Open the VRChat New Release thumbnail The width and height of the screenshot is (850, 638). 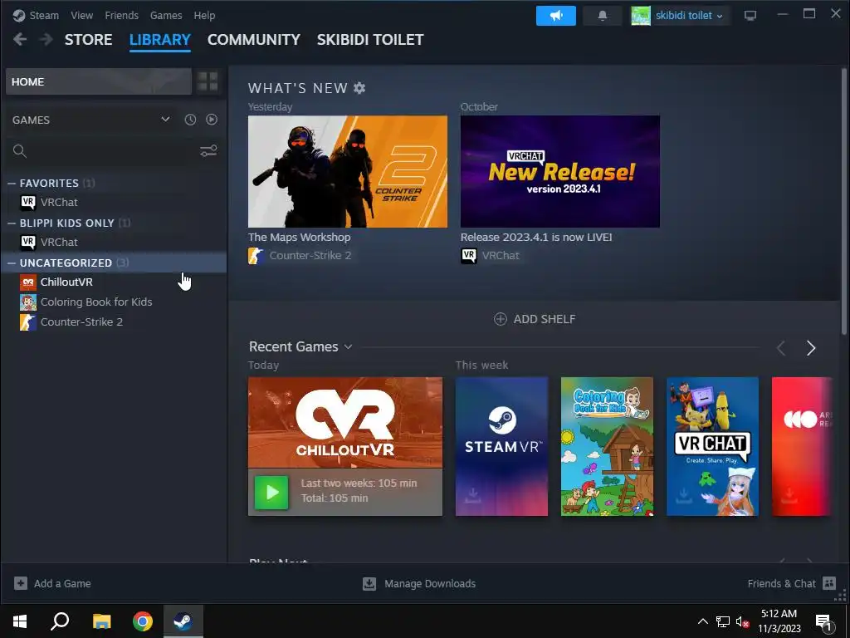[x=560, y=171]
